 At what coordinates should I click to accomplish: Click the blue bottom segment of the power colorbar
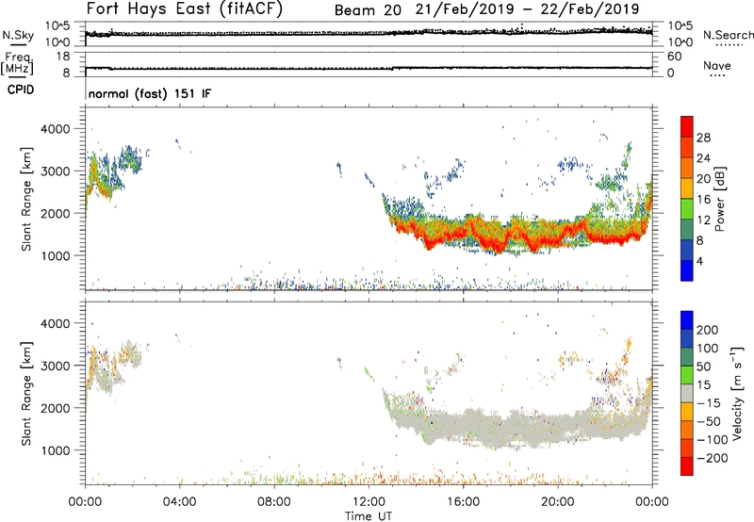pos(687,270)
